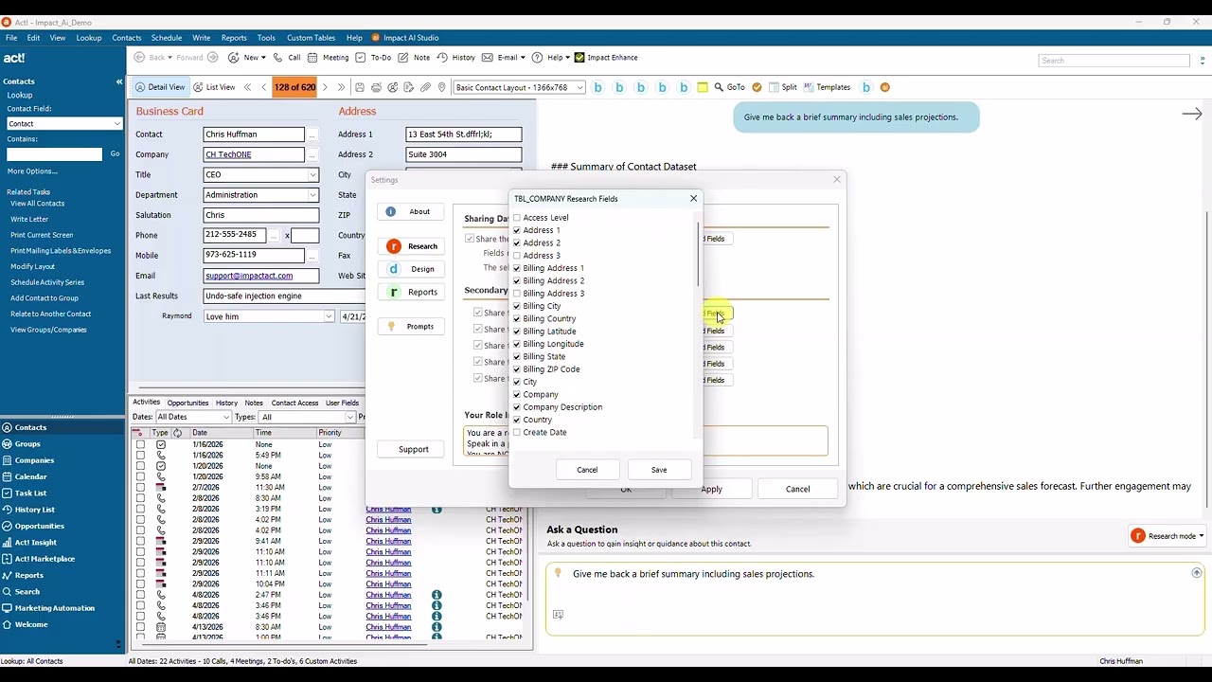Check the Billing Address 3 field
Image resolution: width=1212 pixels, height=682 pixels.
[517, 294]
